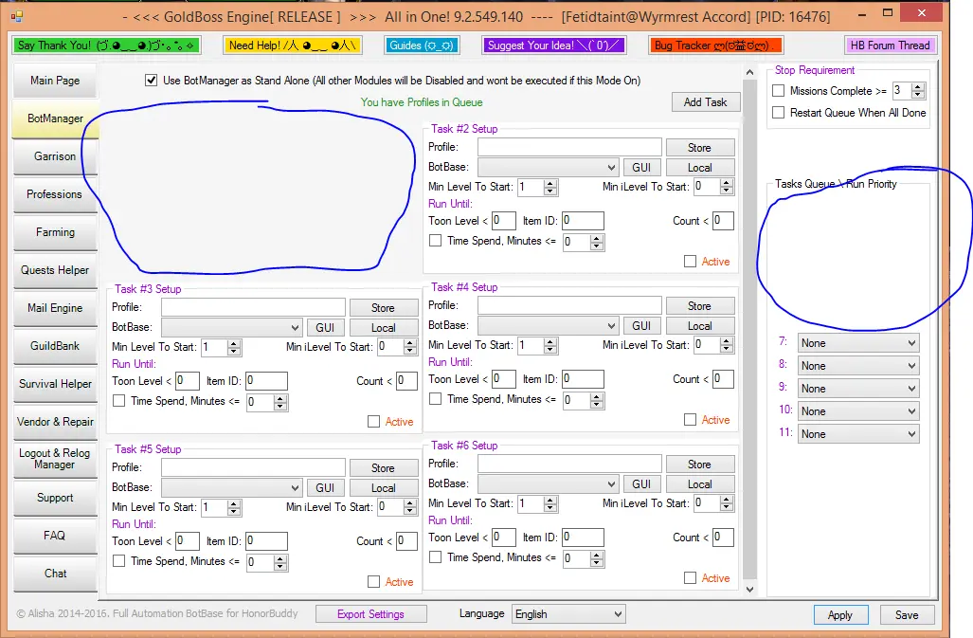Screen dimensions: 973x638
Task: Click the Store button in Task #5
Action: point(384,468)
